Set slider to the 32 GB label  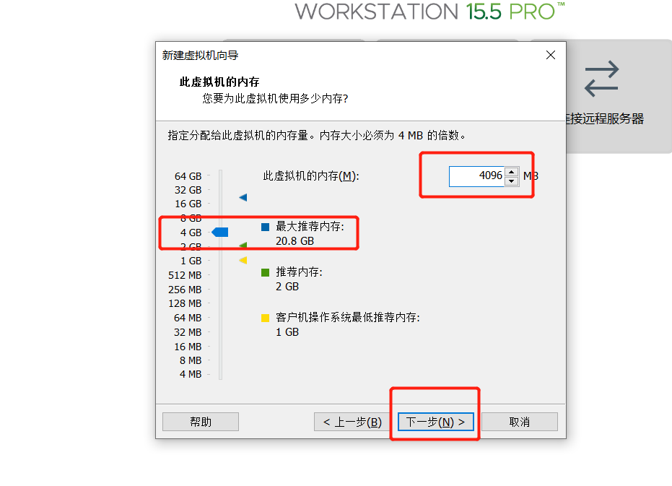click(188, 190)
